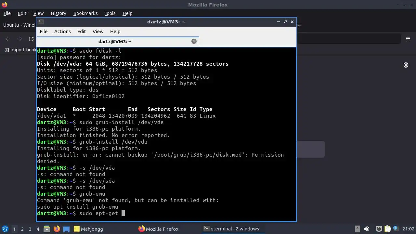Switch to workspace 2
416x234 pixels.
pos(22,229)
